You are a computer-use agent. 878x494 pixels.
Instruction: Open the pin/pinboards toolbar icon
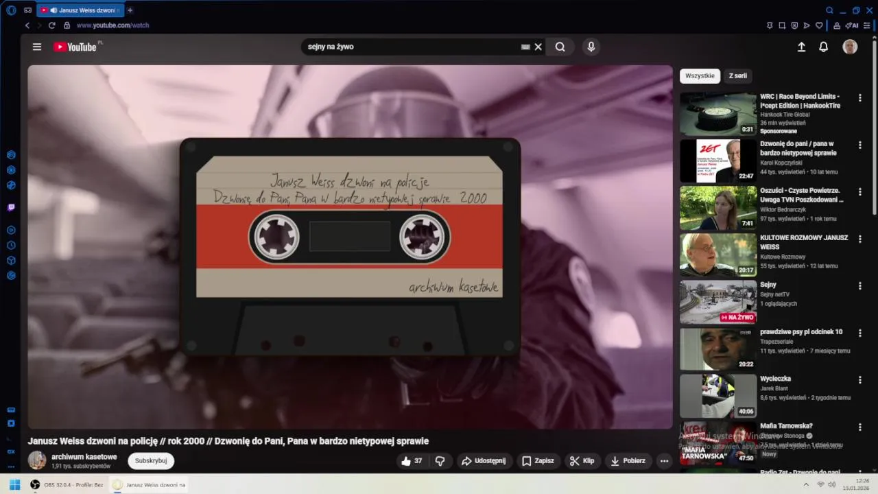770,25
